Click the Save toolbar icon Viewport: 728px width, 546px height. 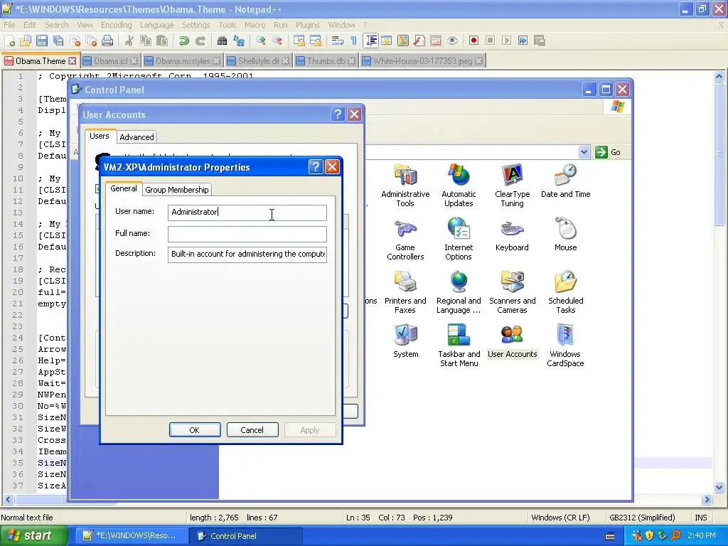[x=42, y=41]
